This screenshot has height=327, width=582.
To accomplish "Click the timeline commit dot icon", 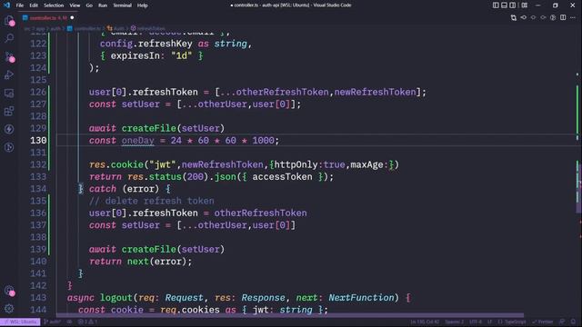I will [x=534, y=17].
